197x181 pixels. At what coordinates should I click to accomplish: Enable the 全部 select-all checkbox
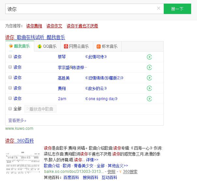click(x=10, y=109)
